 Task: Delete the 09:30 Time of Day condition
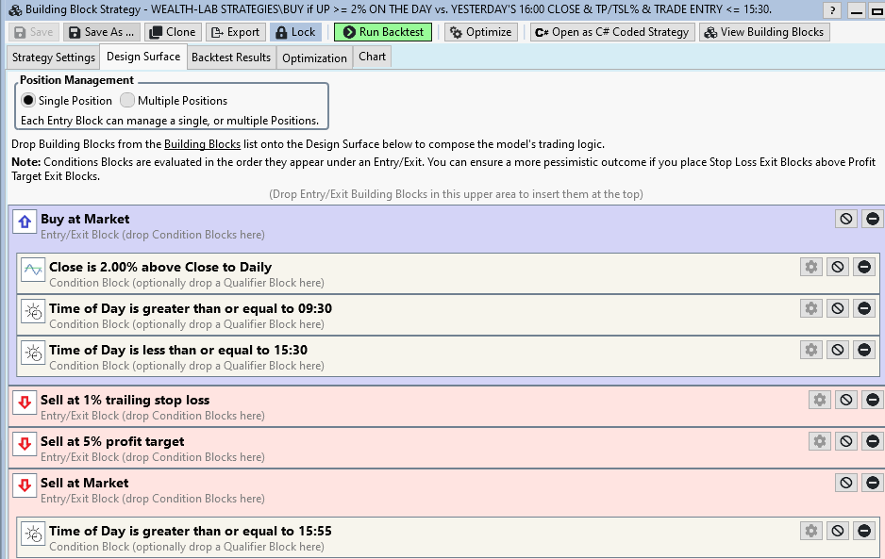[x=864, y=308]
